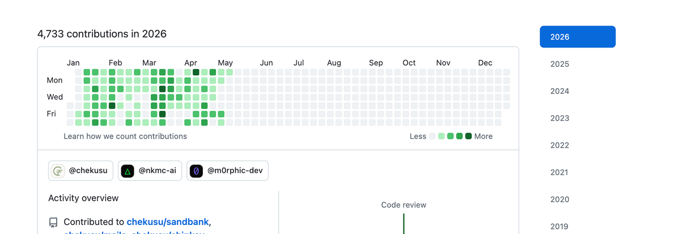Open the chekusu/sandbank repository link
Image resolution: width=680 pixels, height=234 pixels.
168,222
